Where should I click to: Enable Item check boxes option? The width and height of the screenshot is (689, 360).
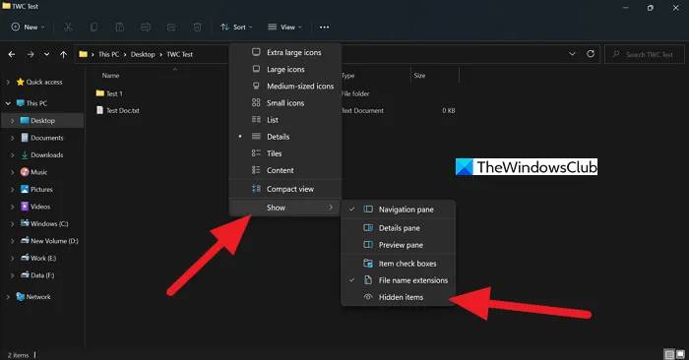(398, 264)
